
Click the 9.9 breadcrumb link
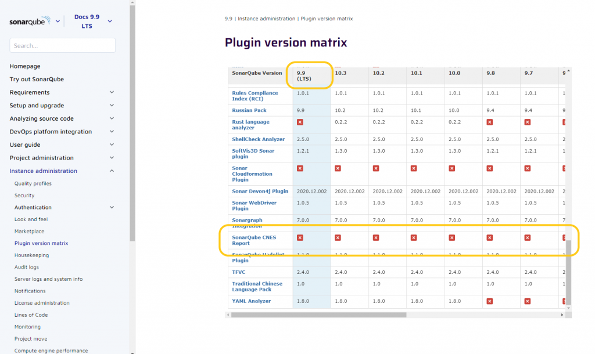tap(228, 19)
